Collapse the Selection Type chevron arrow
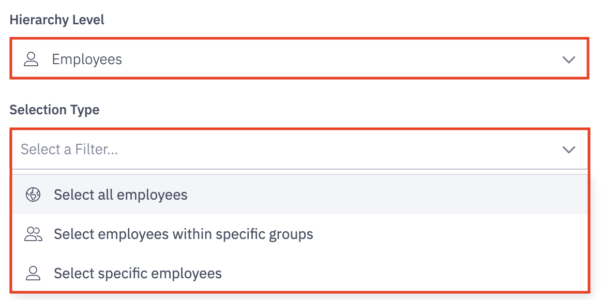This screenshot has height=300, width=602. click(568, 149)
